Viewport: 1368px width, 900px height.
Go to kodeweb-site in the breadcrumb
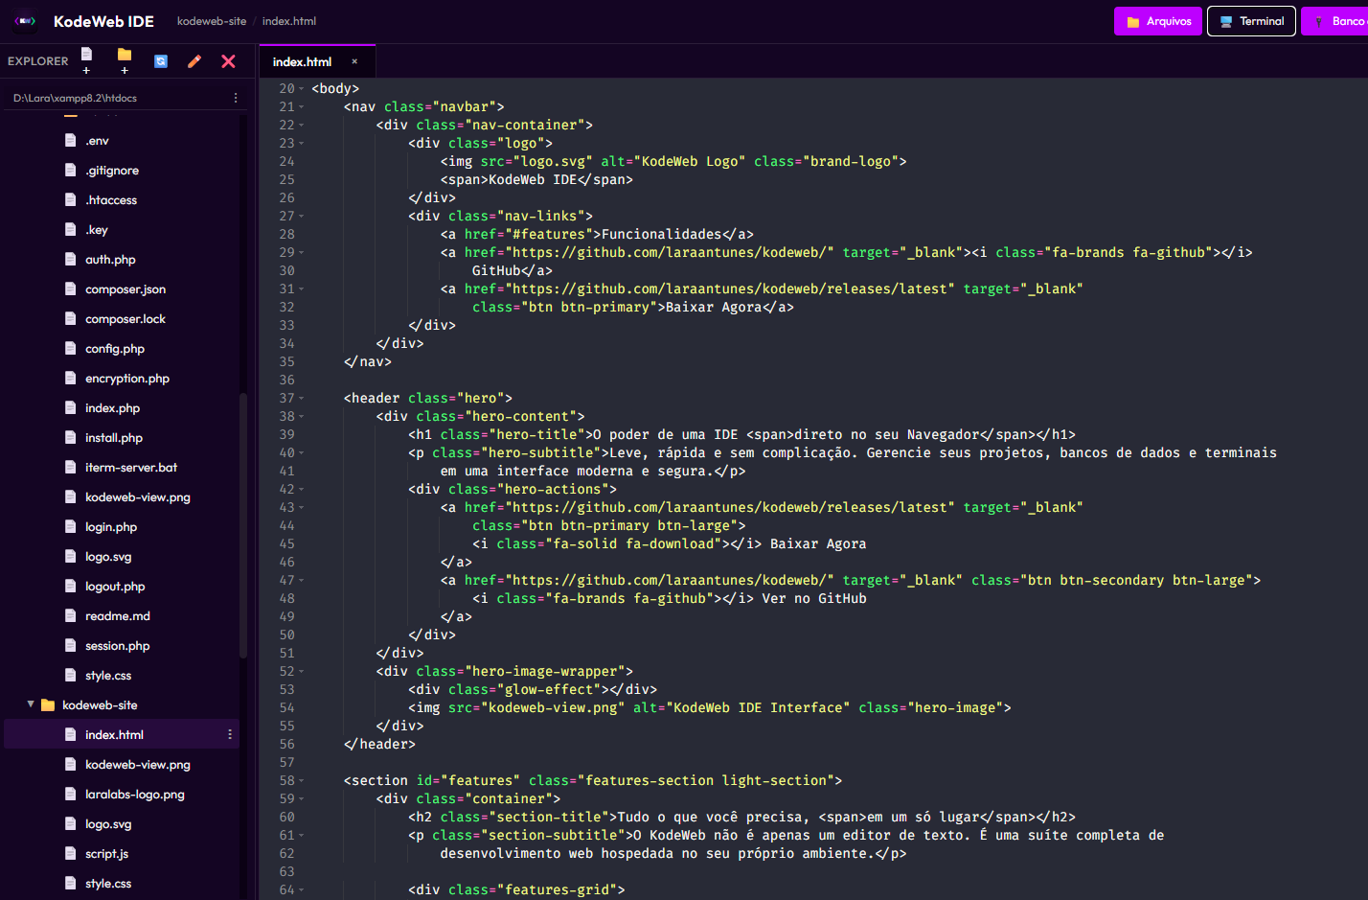point(212,21)
